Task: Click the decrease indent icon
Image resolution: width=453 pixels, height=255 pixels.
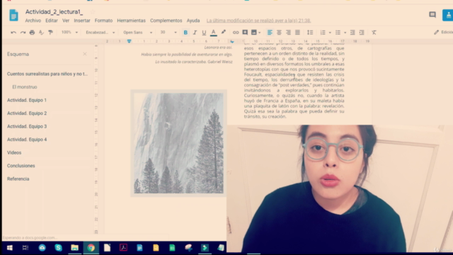Action: click(x=352, y=33)
